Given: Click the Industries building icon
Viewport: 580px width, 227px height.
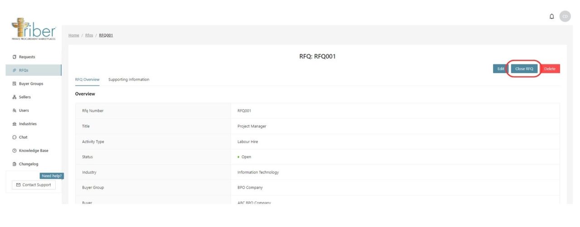Looking at the screenshot, I should 14,124.
